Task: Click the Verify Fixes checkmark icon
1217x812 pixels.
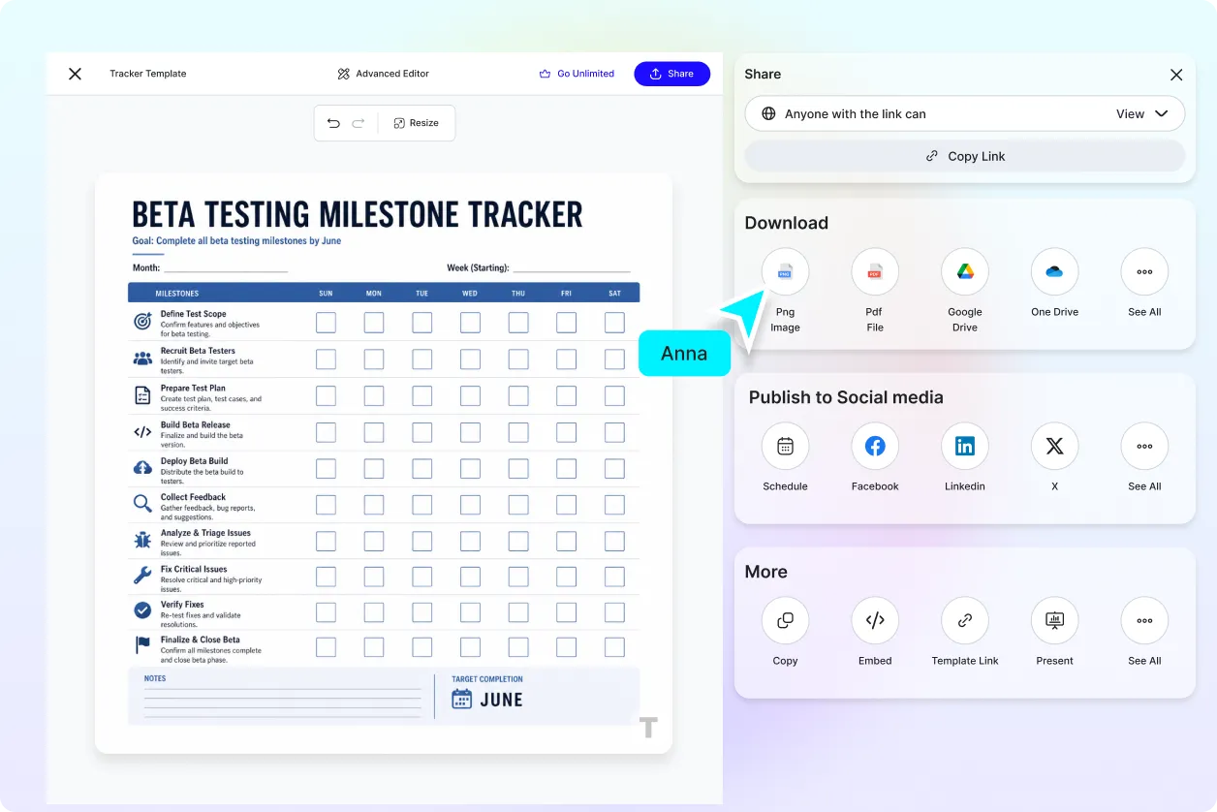Action: click(142, 609)
